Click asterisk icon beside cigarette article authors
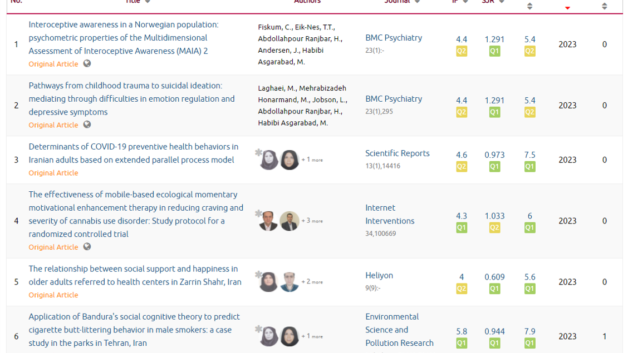This screenshot has height=353, width=628. point(258,329)
